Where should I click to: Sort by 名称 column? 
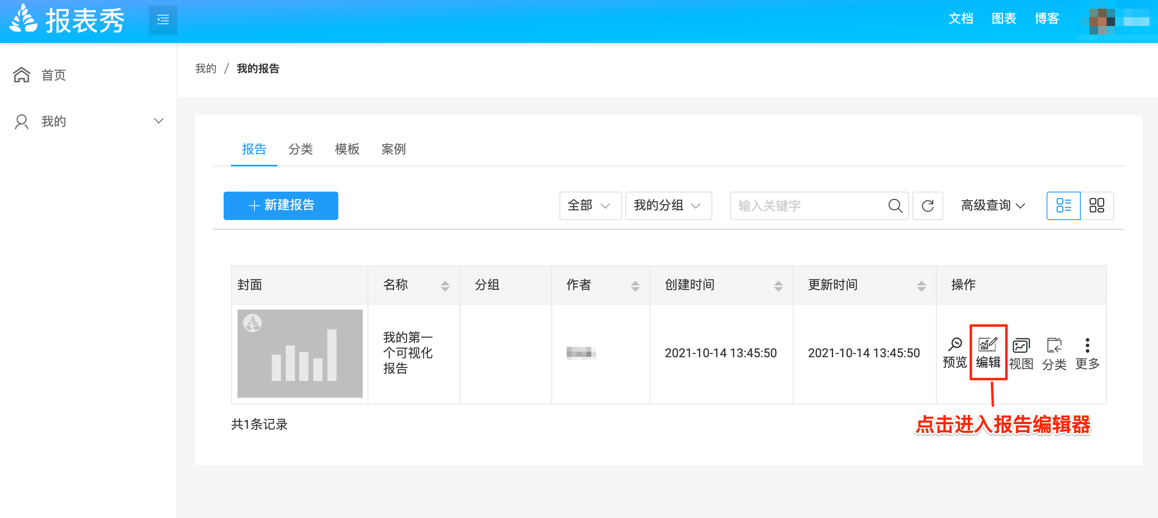click(x=444, y=286)
